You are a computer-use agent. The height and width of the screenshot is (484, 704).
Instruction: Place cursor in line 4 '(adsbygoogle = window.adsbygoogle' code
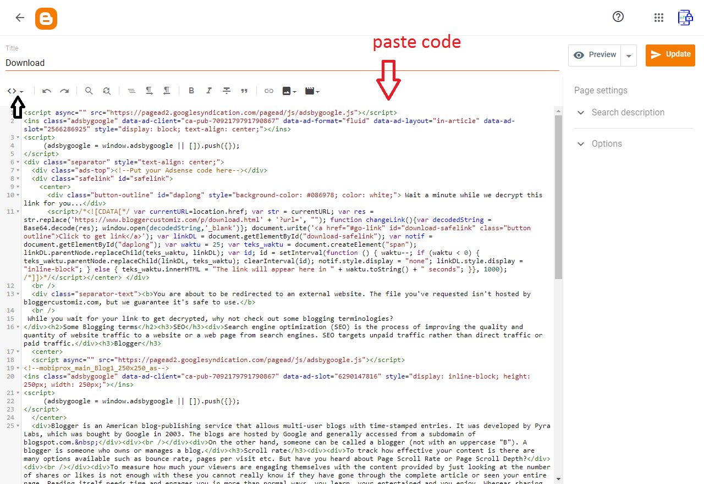[141, 146]
